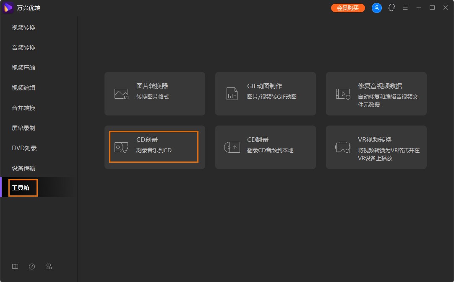The width and height of the screenshot is (454, 282).
Task: Click the 会员购买 purchase button
Action: coord(348,8)
